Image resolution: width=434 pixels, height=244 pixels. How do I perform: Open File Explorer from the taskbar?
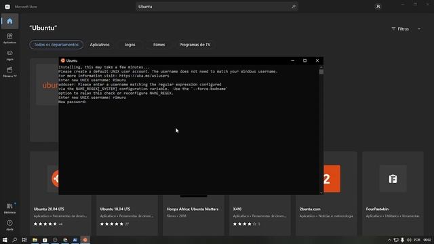coord(35,240)
